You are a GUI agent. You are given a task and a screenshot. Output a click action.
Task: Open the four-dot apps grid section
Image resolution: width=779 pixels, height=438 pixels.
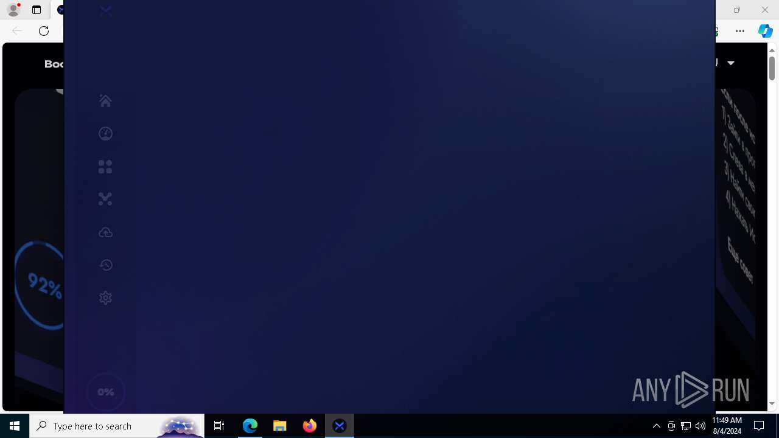tap(105, 167)
